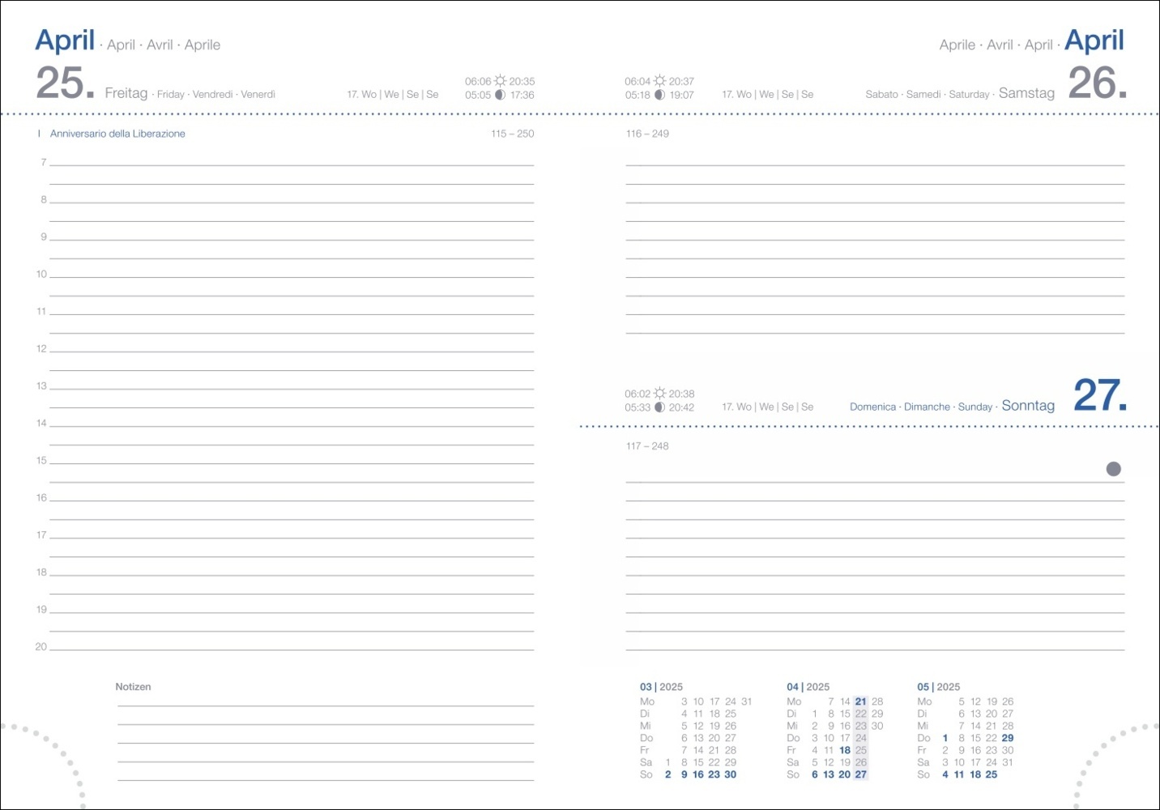
Task: Click the Freitag weekday label
Action: pos(126,93)
